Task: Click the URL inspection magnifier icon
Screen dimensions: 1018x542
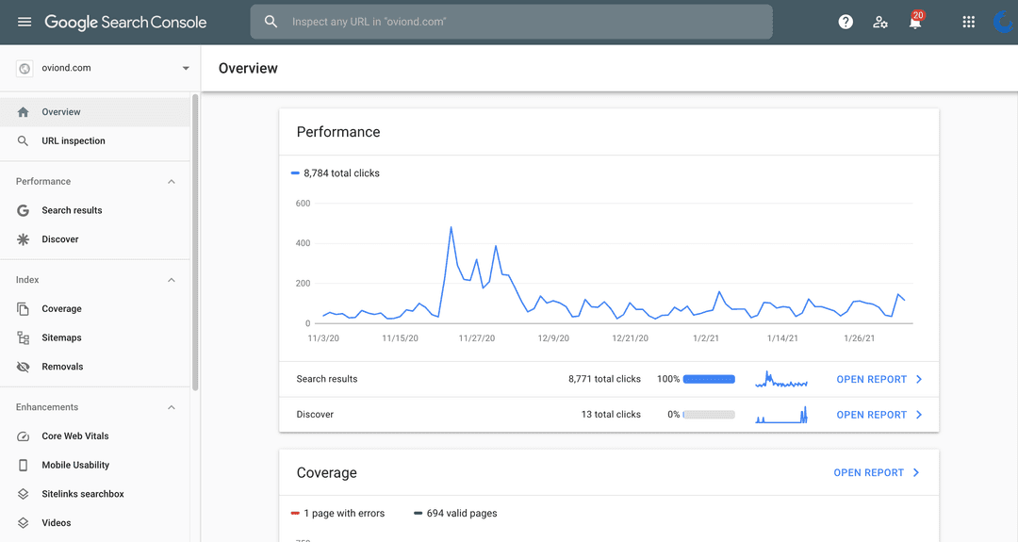Action: [23, 140]
